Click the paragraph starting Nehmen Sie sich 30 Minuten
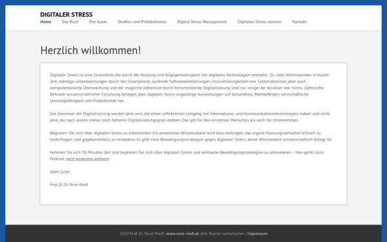 click(186, 156)
